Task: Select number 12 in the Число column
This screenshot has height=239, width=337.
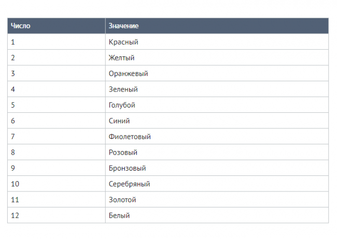Action: click(x=15, y=215)
